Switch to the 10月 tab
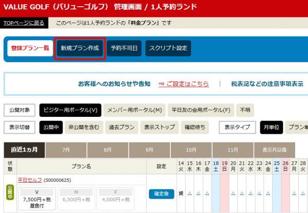The image size is (308, 213). (x=191, y=150)
